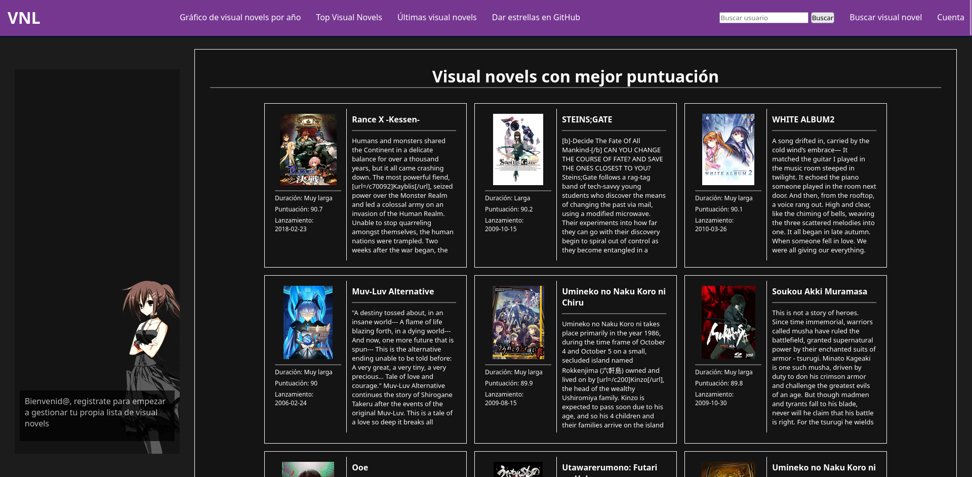Select the Soukou Akki Muramasa title
The image size is (972, 477).
(x=819, y=292)
